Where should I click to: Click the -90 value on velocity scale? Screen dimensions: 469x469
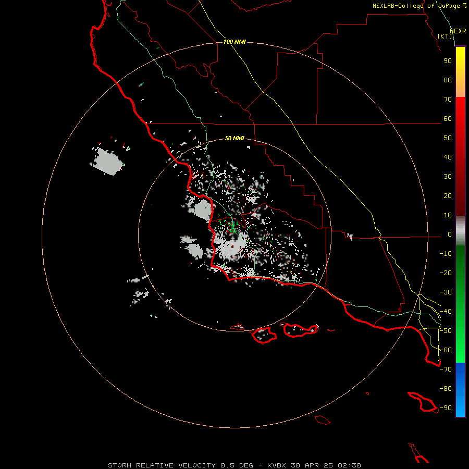tap(446, 408)
